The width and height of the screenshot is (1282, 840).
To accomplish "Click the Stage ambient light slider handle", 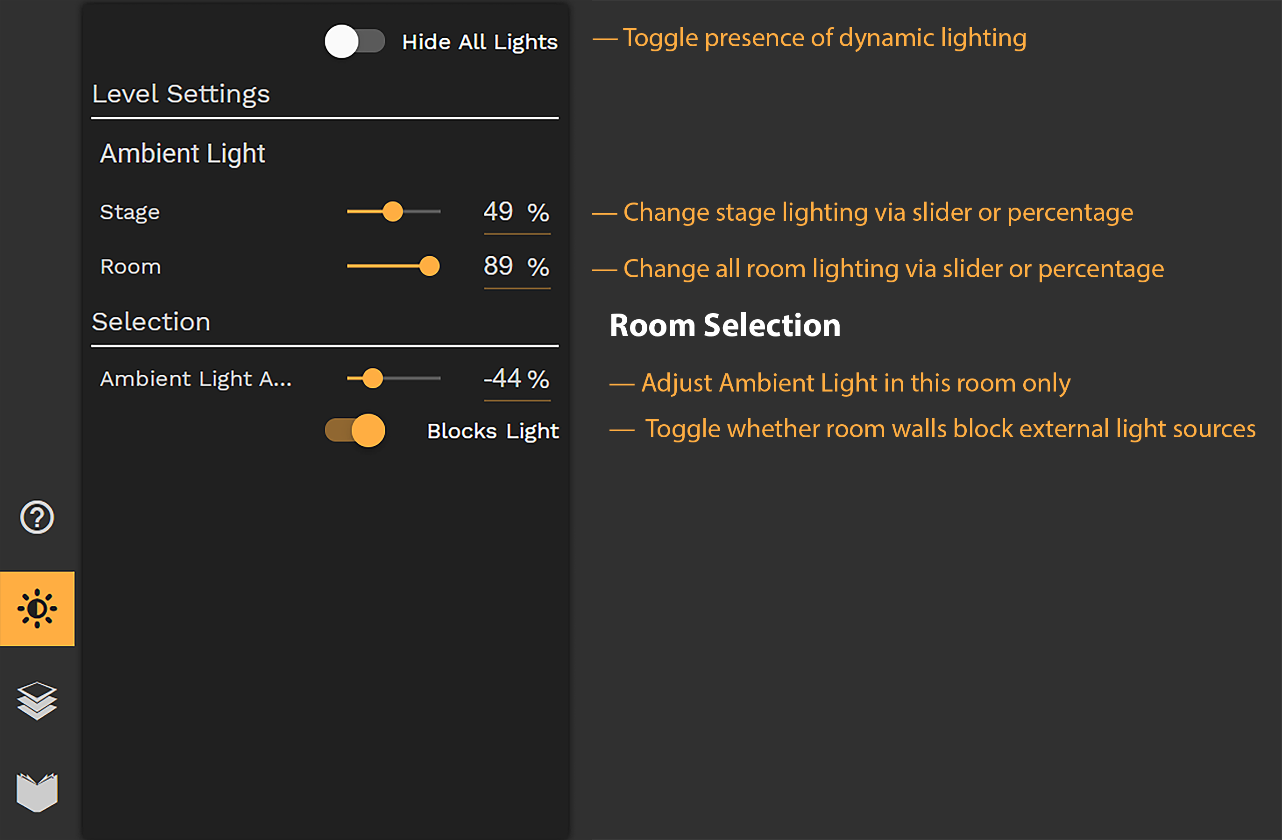I will pos(393,211).
